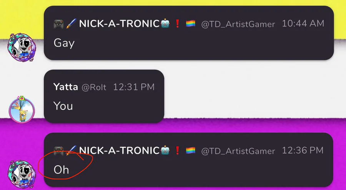Click the 12:31 PM timestamp
Image resolution: width=346 pixels, height=190 pixels.
coord(134,87)
